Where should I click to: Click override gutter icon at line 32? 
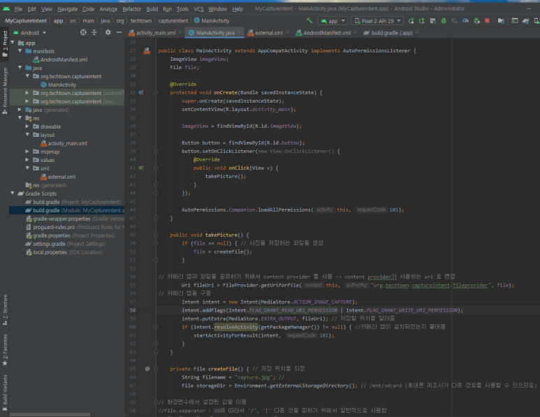pyautogui.click(x=141, y=93)
